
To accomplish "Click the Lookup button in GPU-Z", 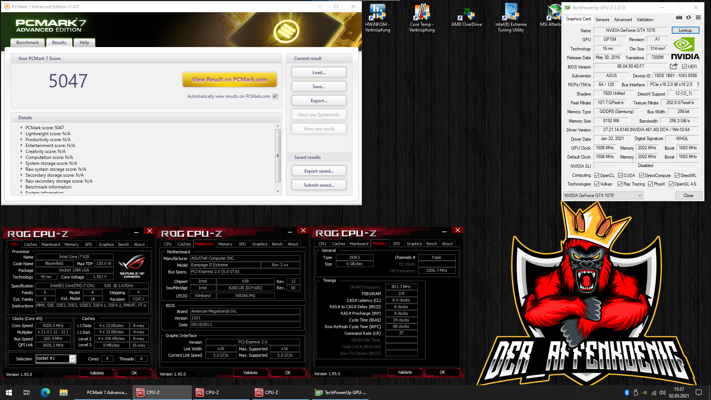I will 685,30.
